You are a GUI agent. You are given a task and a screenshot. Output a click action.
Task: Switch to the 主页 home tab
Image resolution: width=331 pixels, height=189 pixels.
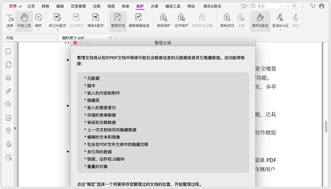click(x=31, y=6)
